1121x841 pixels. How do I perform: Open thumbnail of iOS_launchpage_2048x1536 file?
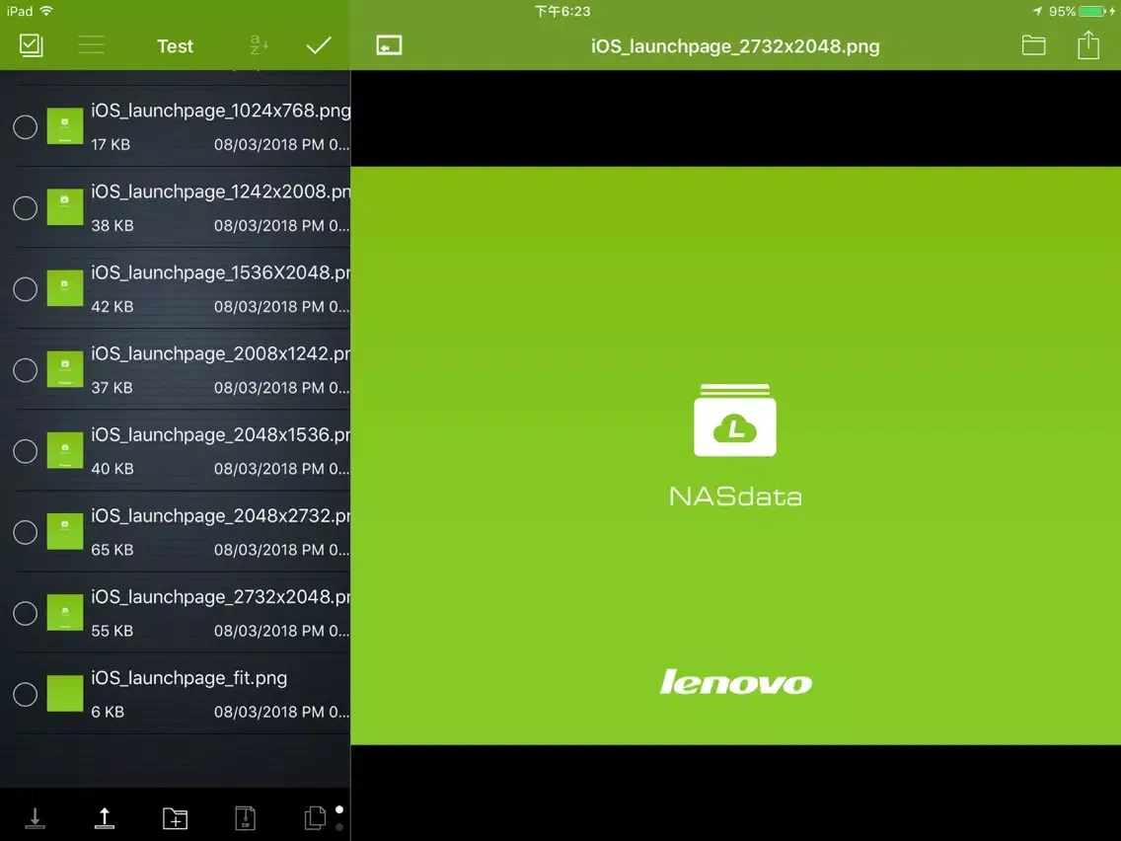point(65,450)
